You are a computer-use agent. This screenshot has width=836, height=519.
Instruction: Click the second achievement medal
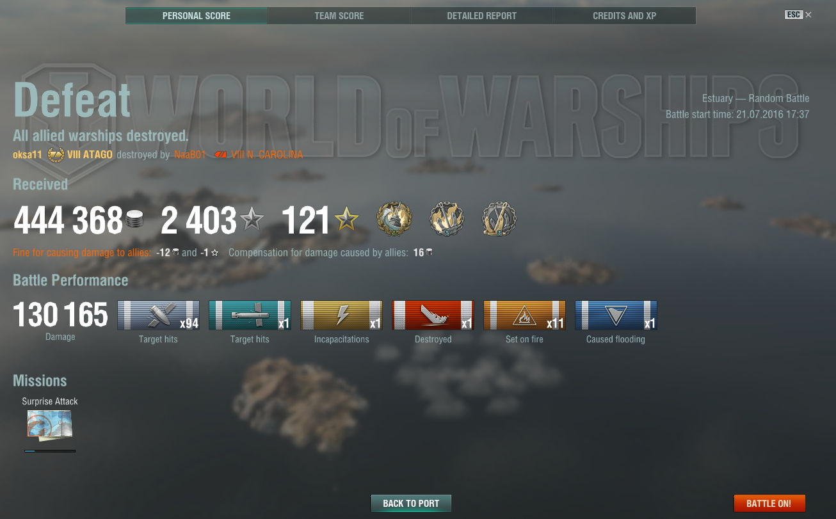(447, 219)
